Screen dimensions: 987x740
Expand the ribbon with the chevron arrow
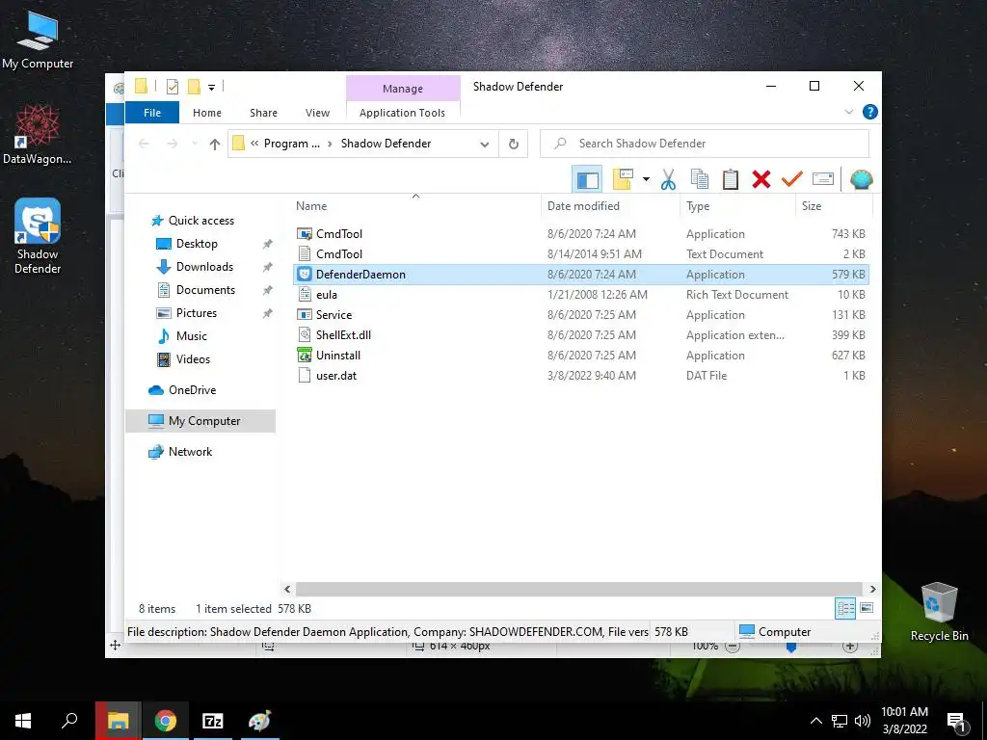848,112
